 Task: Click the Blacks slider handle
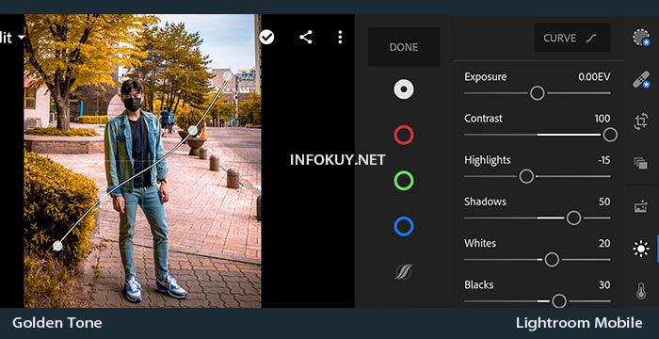[x=559, y=300]
